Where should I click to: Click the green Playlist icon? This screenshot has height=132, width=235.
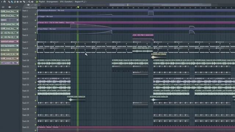pos(37,2)
